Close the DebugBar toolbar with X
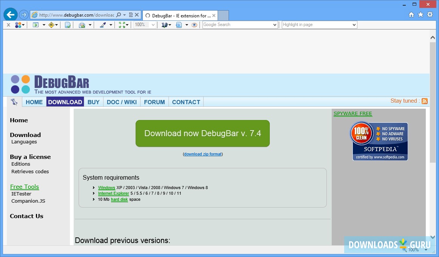Viewport: 439px width, 257px height. click(8, 25)
